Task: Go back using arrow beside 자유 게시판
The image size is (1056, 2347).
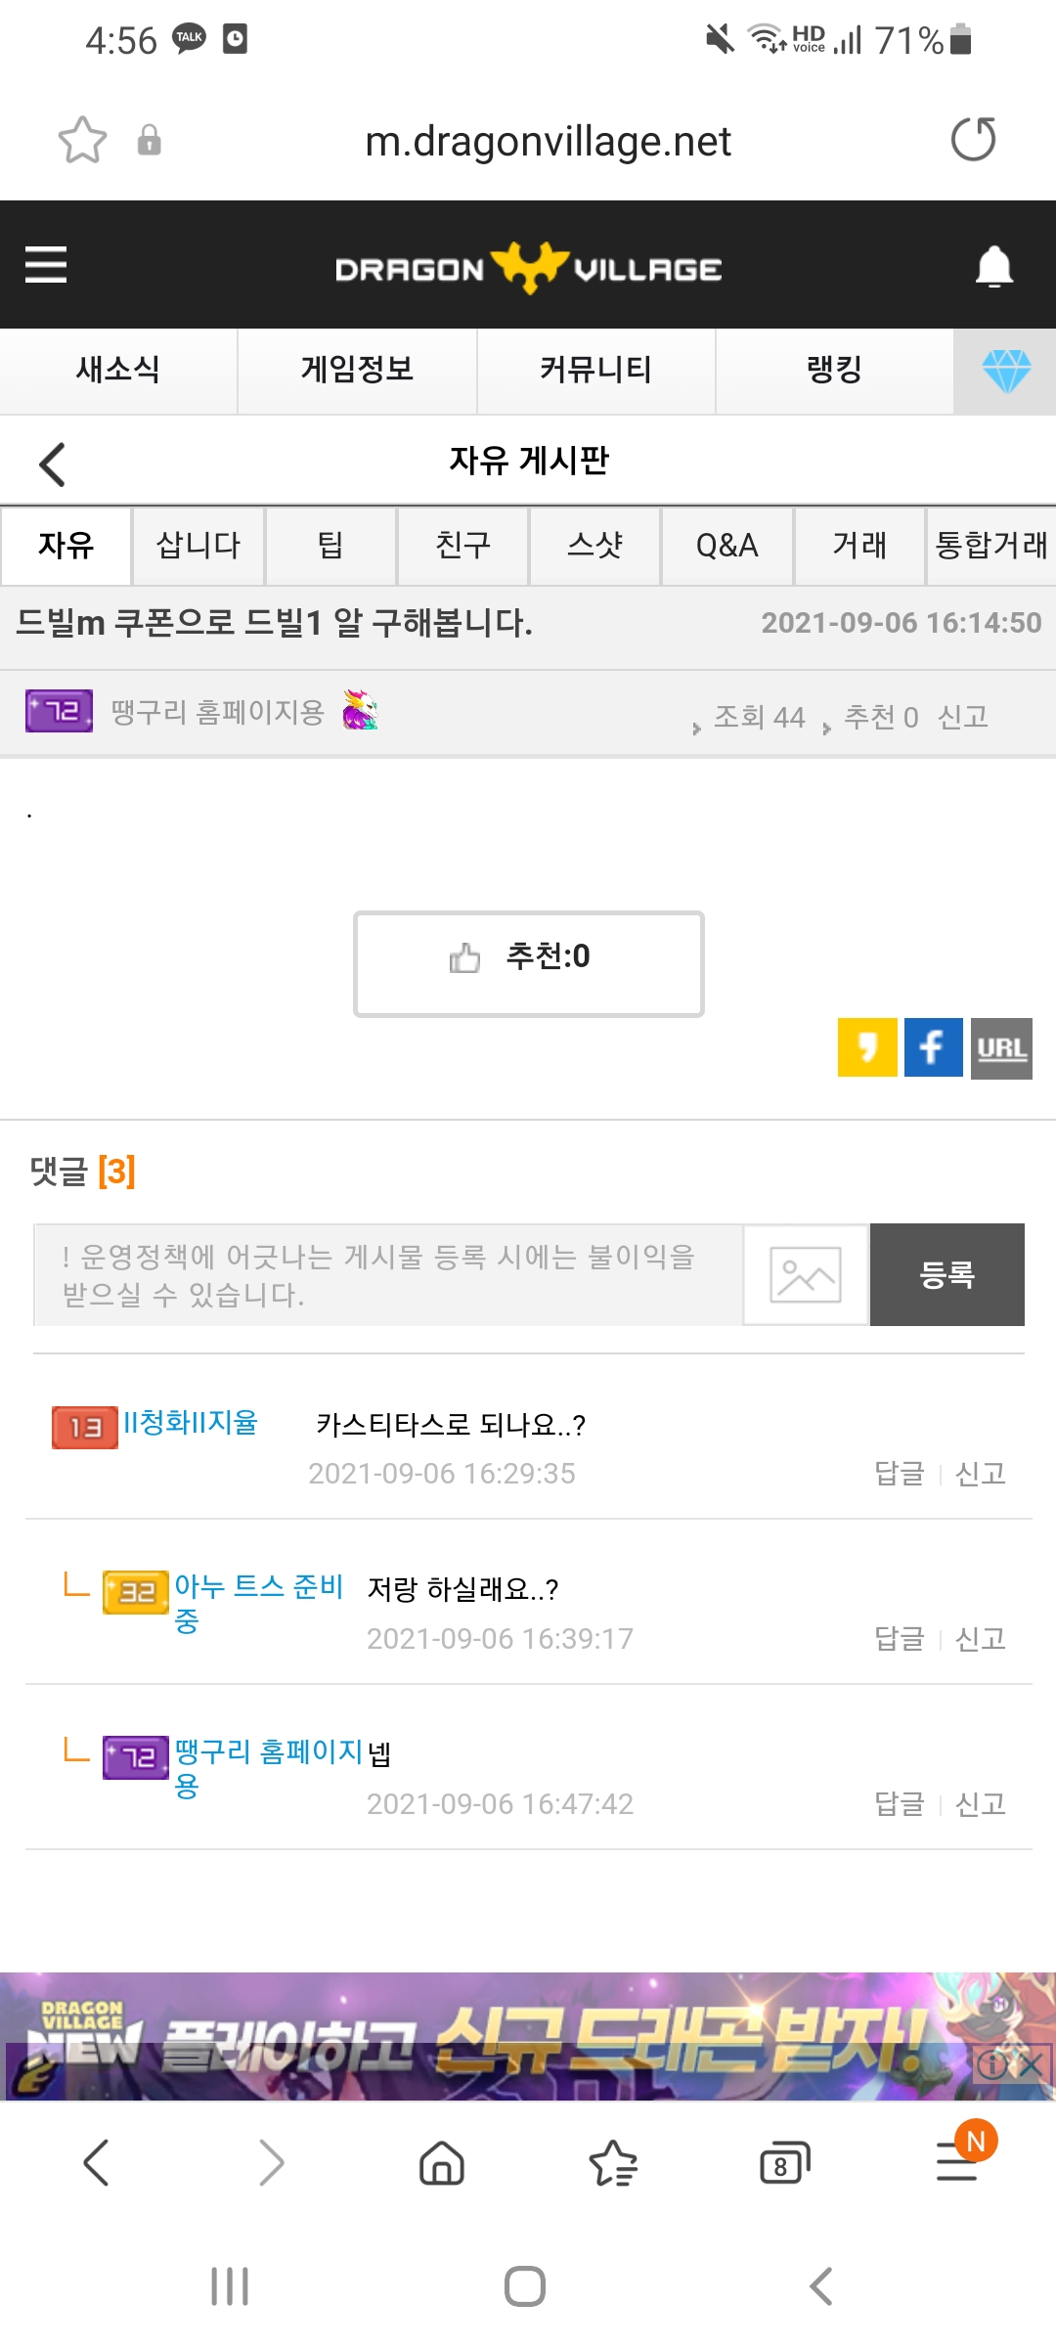Action: pyautogui.click(x=53, y=465)
